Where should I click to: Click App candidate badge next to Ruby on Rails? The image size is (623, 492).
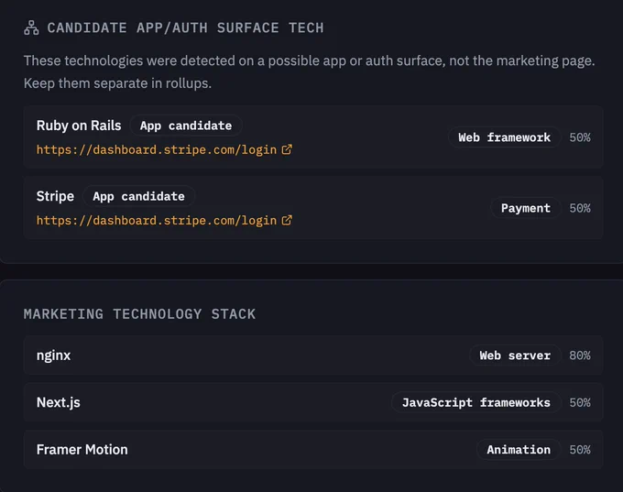point(186,126)
